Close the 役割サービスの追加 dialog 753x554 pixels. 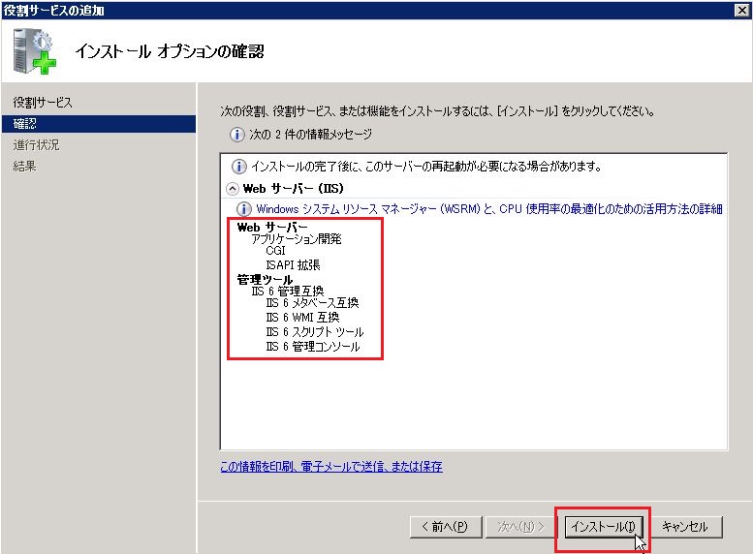point(741,10)
